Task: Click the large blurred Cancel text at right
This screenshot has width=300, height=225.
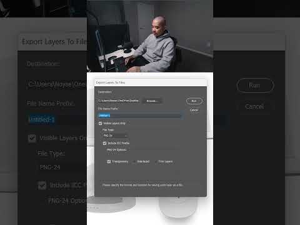Action: [254, 107]
